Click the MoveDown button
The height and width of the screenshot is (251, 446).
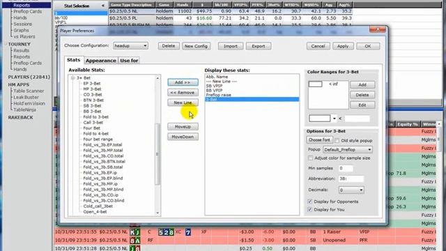pyautogui.click(x=183, y=137)
